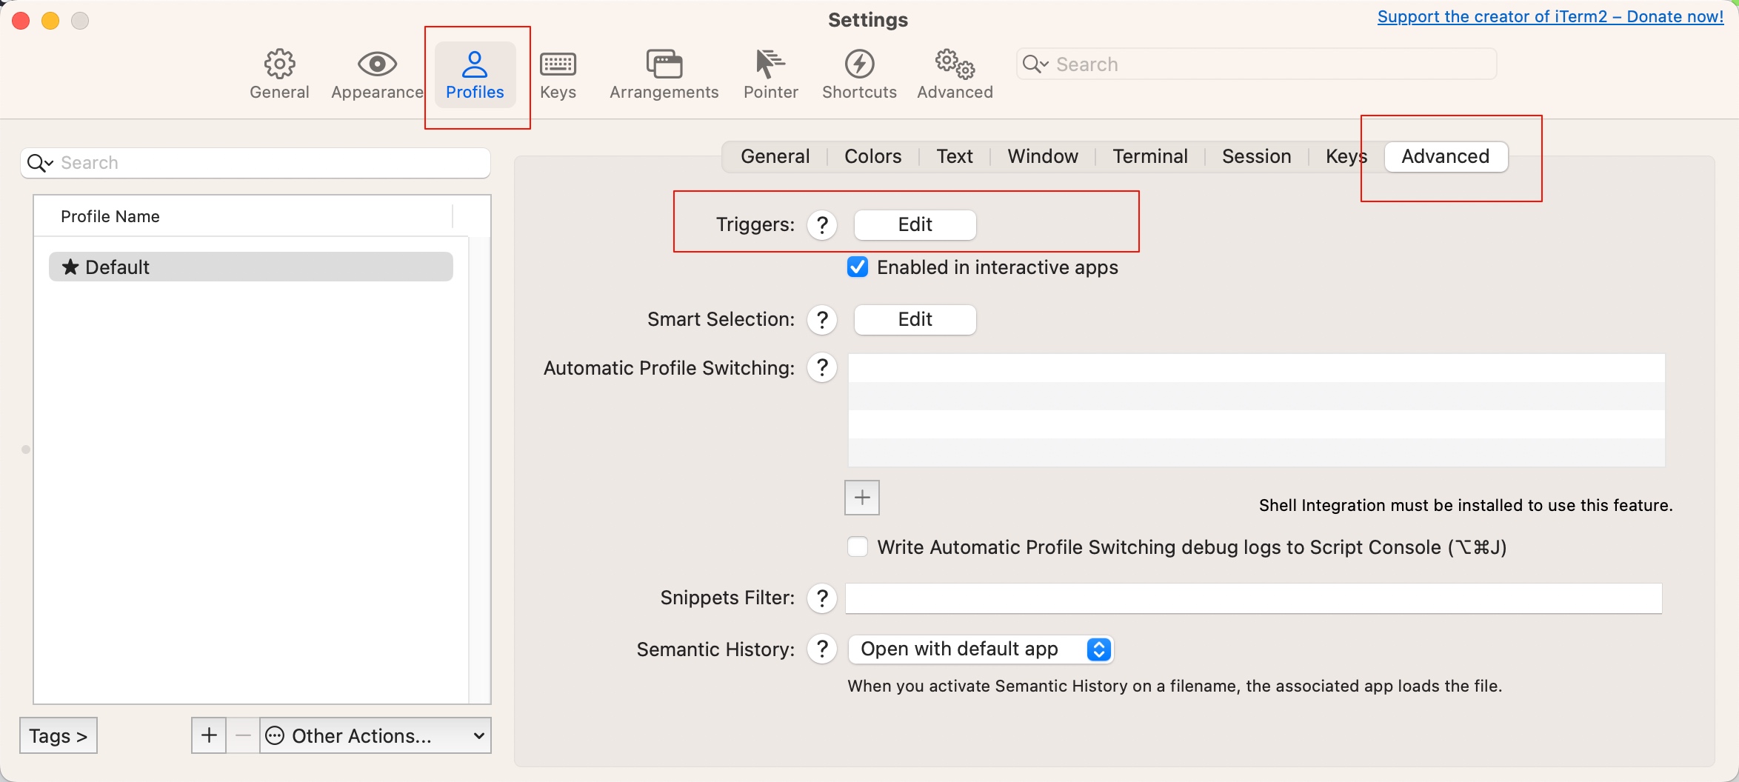Click the Triggers Edit button
1739x782 pixels.
coord(915,225)
